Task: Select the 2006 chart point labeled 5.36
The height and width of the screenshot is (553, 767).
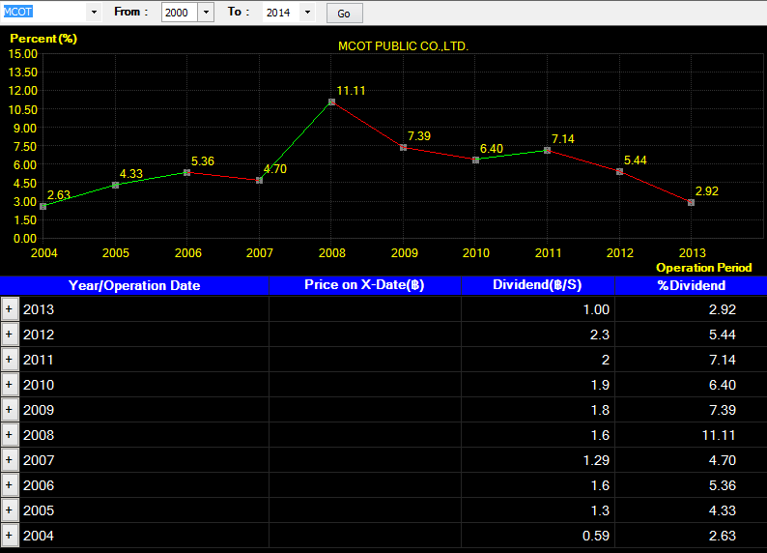Action: click(x=186, y=172)
